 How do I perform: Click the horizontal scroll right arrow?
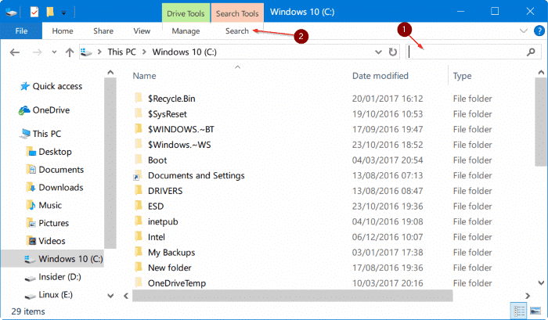point(528,296)
